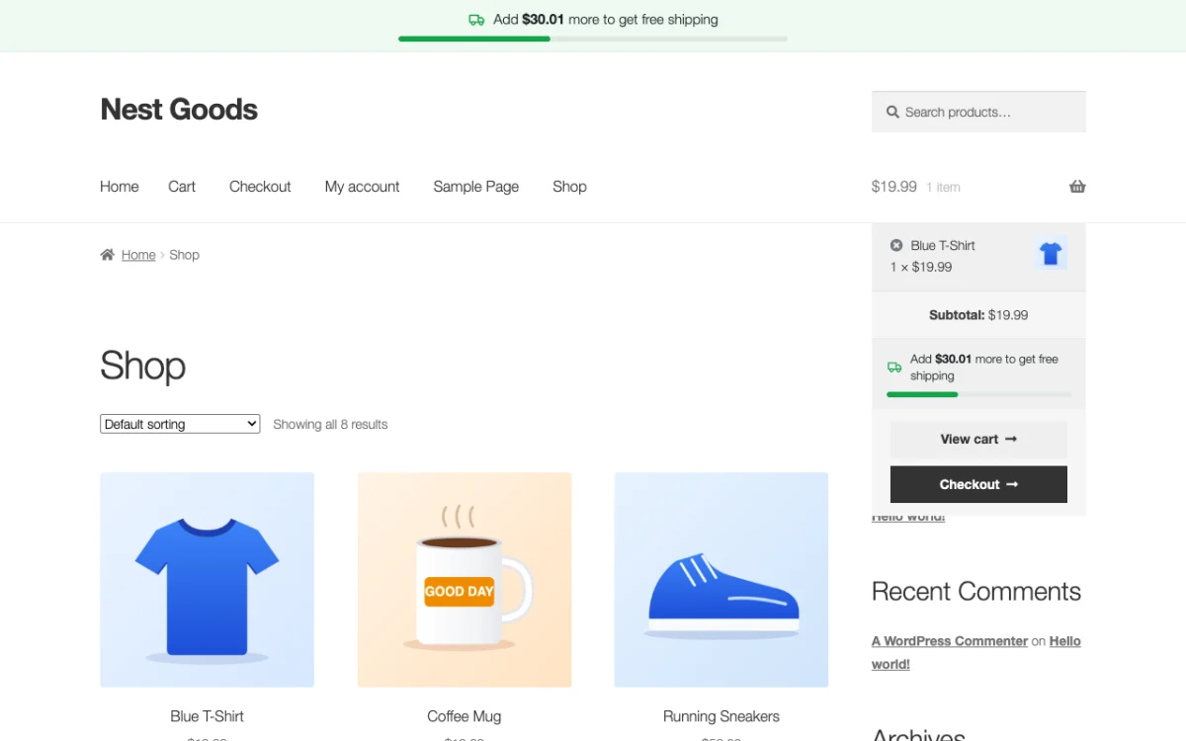Open the cart basket icon
This screenshot has width=1186, height=741.
pos(1077,187)
